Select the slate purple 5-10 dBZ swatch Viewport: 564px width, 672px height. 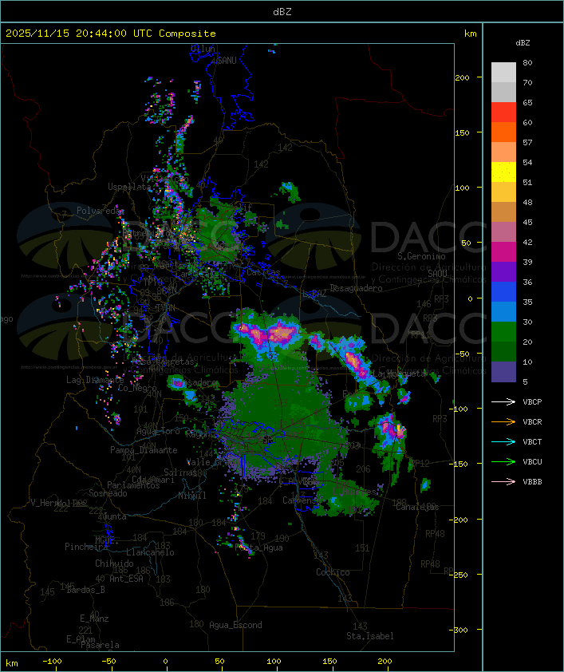[503, 372]
